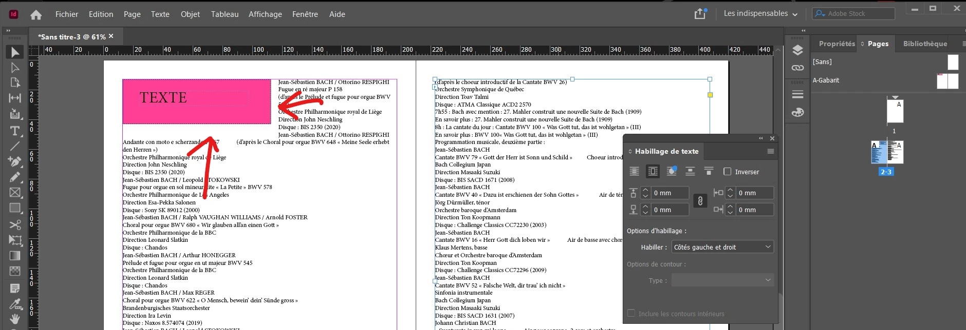This screenshot has width=966, height=330.
Task: Choose No text wrap option
Action: (635, 171)
